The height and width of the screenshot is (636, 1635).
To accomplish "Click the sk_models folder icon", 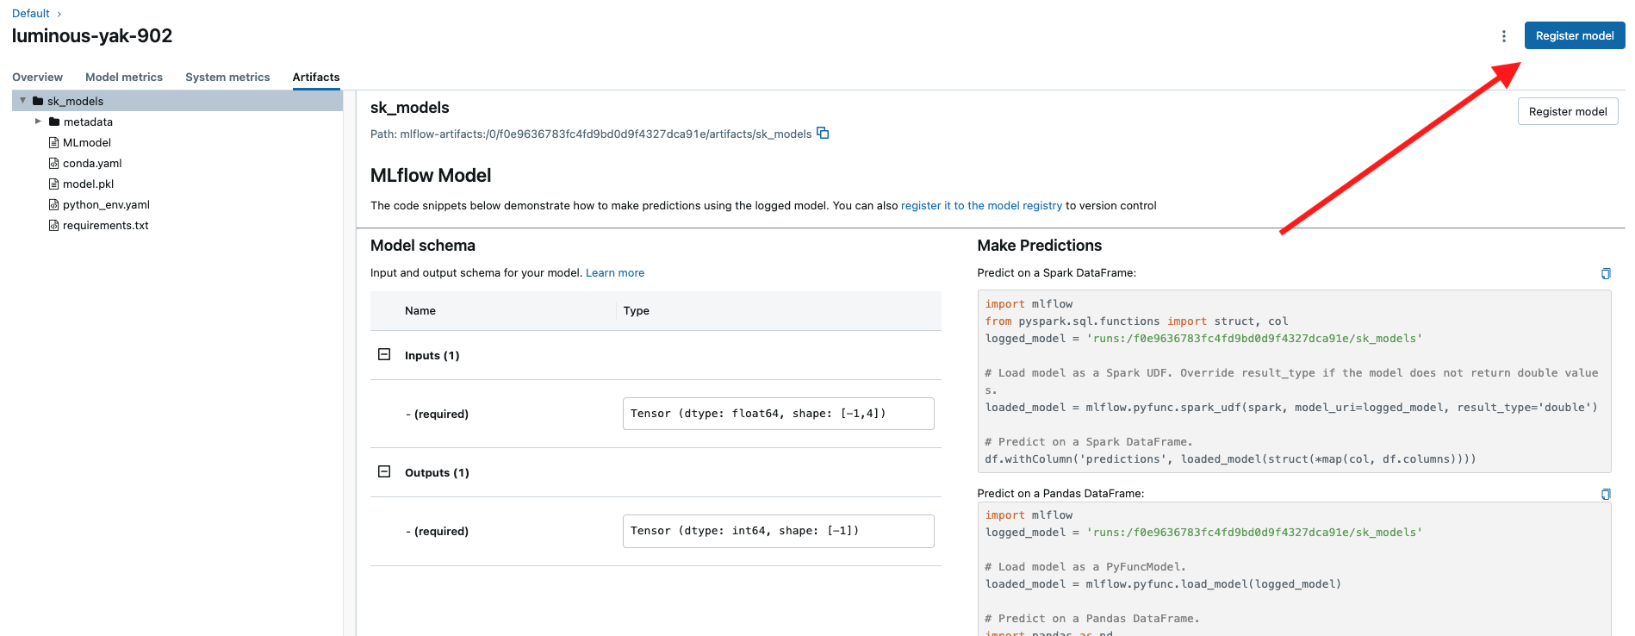I will (x=38, y=101).
